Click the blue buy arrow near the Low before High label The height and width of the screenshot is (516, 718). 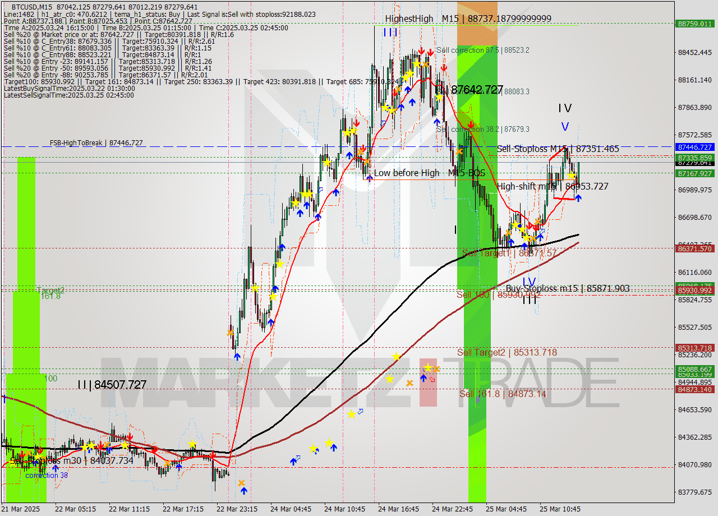[370, 178]
